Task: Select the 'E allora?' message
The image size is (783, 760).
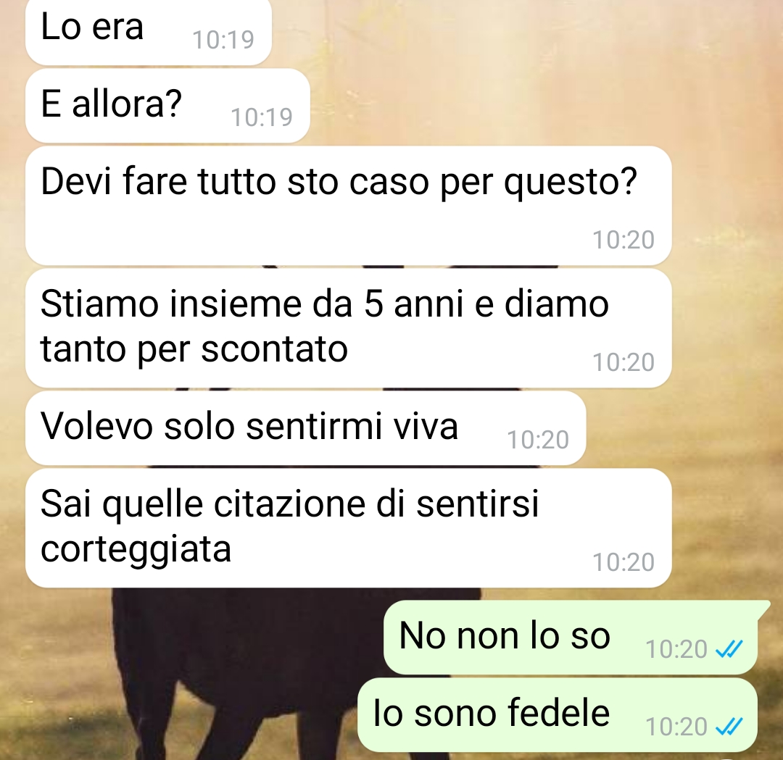Action: 167,106
